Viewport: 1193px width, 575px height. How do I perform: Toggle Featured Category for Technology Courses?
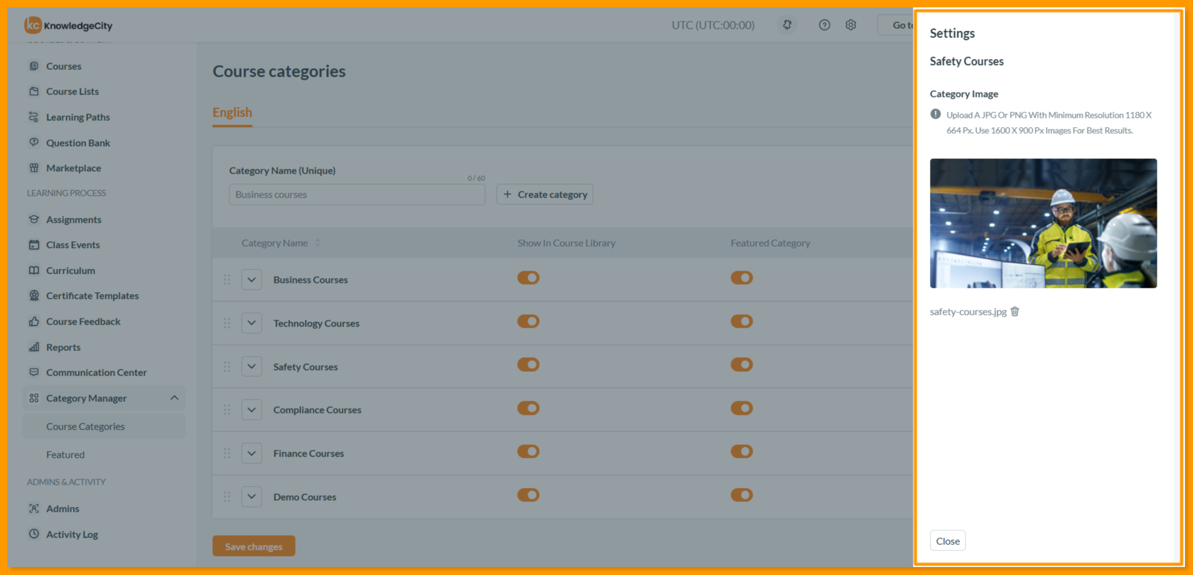tap(742, 321)
